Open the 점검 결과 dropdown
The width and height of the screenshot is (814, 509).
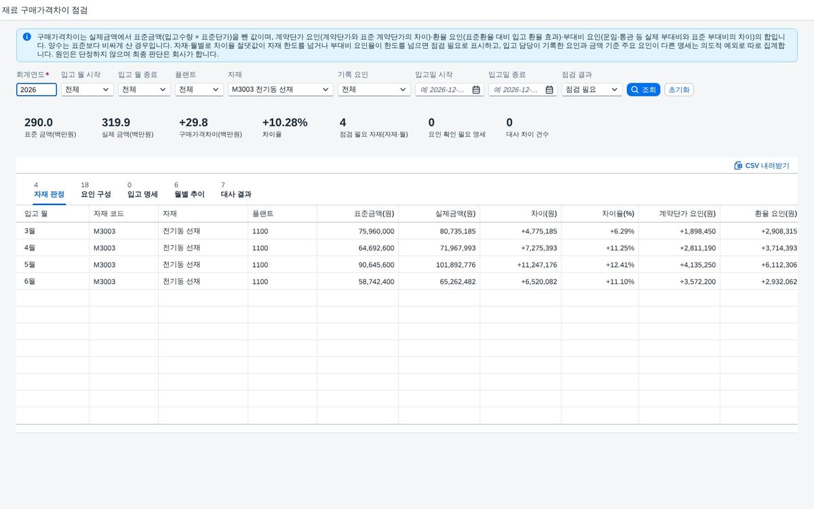(592, 90)
